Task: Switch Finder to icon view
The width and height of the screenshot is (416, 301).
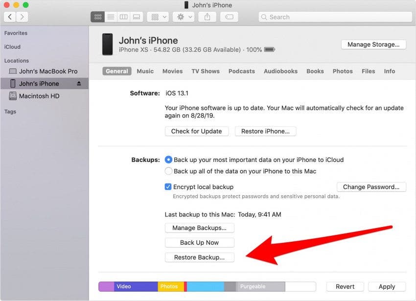Action: click(x=97, y=17)
